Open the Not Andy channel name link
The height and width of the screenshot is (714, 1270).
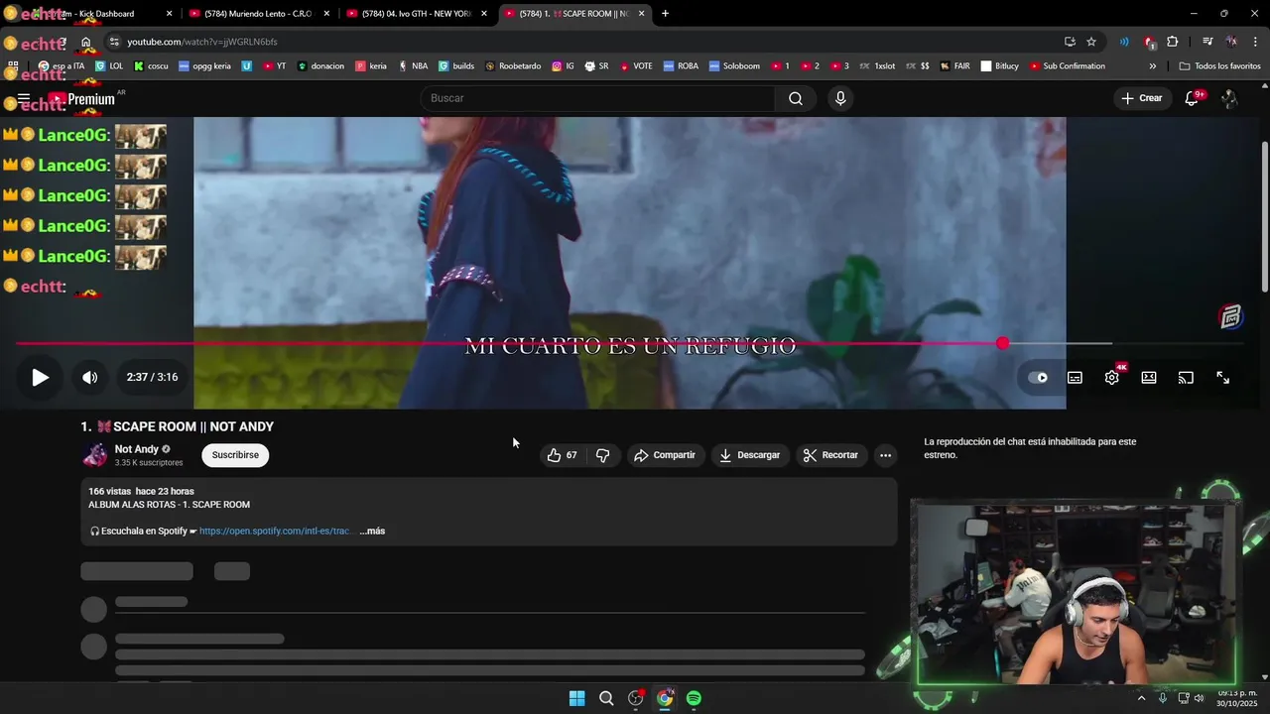(x=137, y=449)
